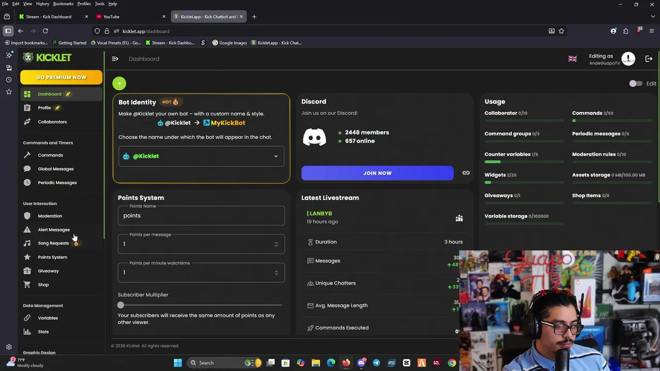Image resolution: width=660 pixels, height=371 pixels.
Task: Open Global Messages in the sidebar
Action: [x=56, y=169]
